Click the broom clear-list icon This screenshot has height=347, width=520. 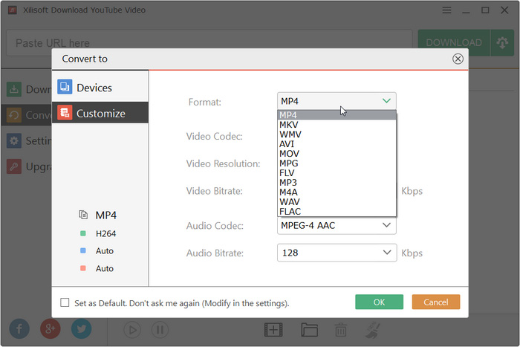click(x=373, y=330)
